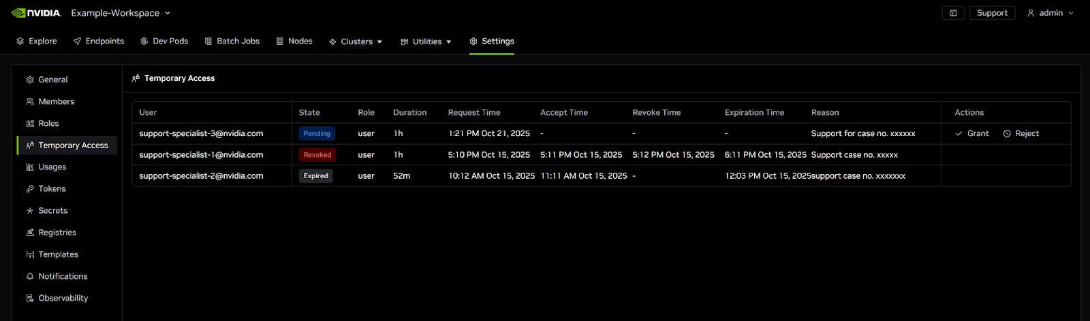This screenshot has width=1090, height=321.
Task: Open the Example-Workspace switcher dropdown
Action: pos(121,13)
